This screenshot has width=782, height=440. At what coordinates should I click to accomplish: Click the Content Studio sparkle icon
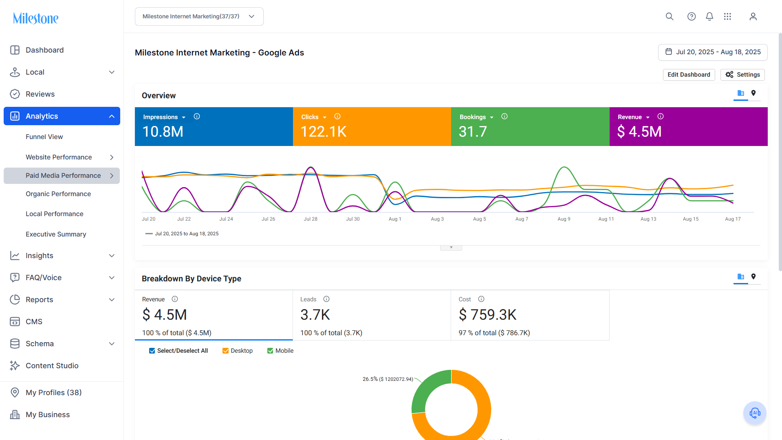tap(15, 366)
